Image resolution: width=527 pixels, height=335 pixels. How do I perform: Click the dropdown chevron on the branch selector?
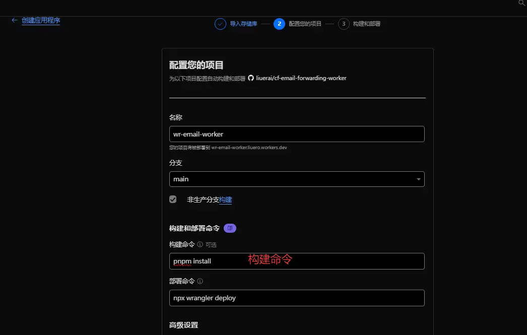[x=418, y=179]
